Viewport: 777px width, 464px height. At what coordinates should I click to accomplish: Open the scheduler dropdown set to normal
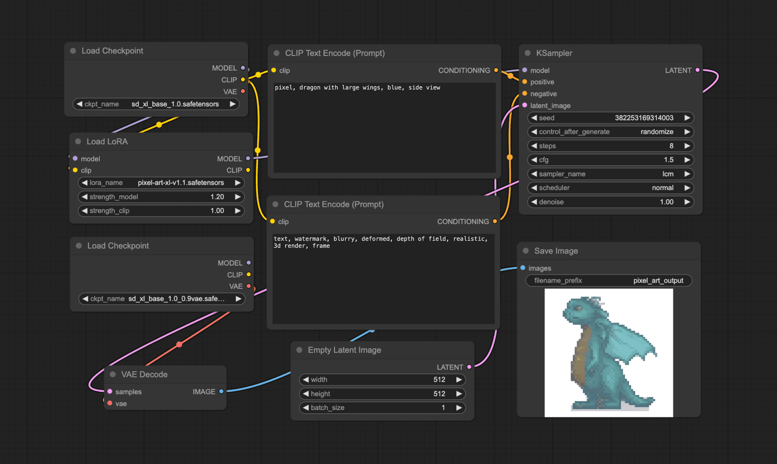(611, 188)
